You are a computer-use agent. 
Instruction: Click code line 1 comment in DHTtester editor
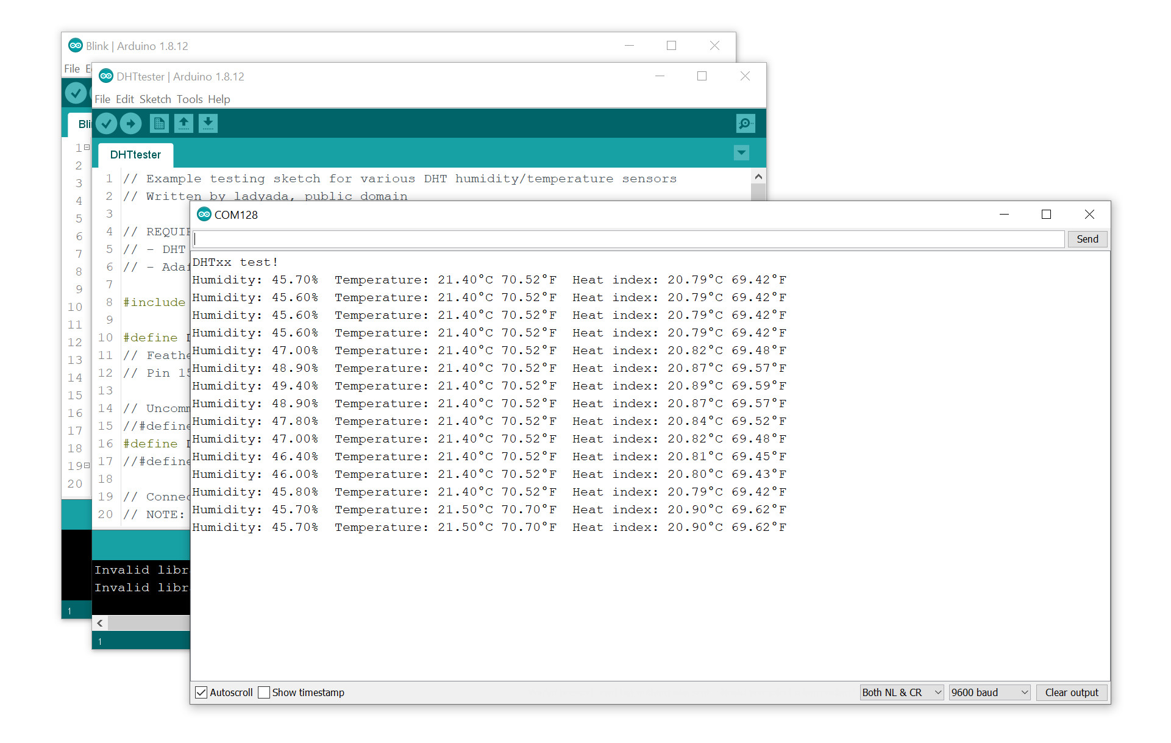pos(400,179)
